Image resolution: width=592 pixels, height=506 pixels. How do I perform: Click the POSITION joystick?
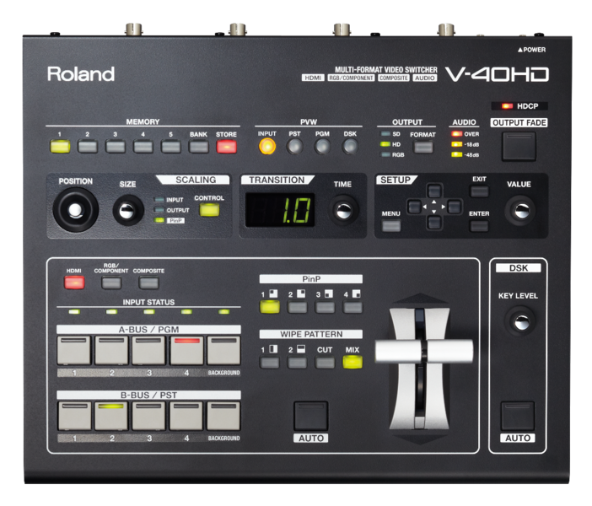pos(76,210)
